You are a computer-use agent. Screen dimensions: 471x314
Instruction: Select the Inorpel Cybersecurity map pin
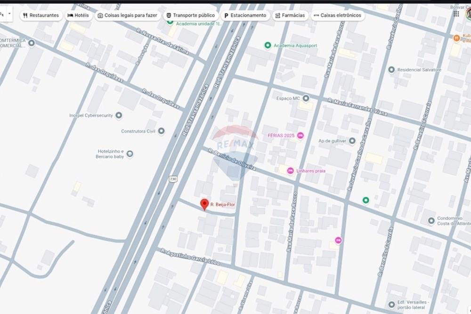click(119, 115)
